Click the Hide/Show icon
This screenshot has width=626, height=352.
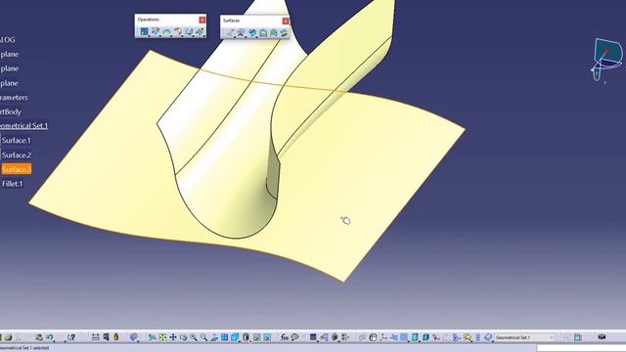coord(256,337)
